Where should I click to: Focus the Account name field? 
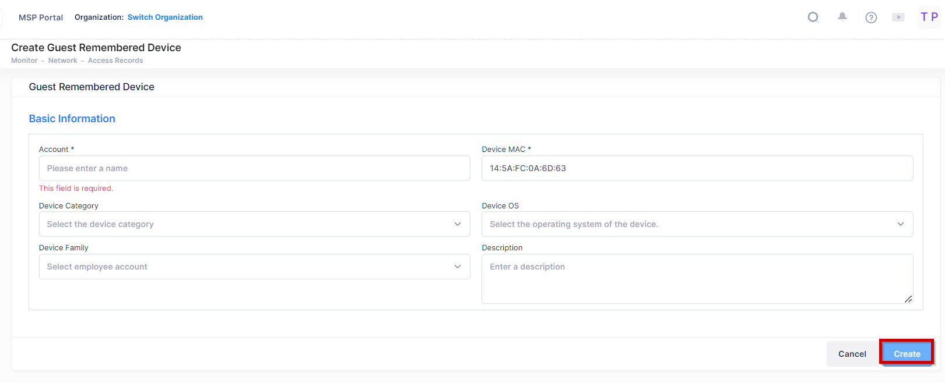point(254,168)
